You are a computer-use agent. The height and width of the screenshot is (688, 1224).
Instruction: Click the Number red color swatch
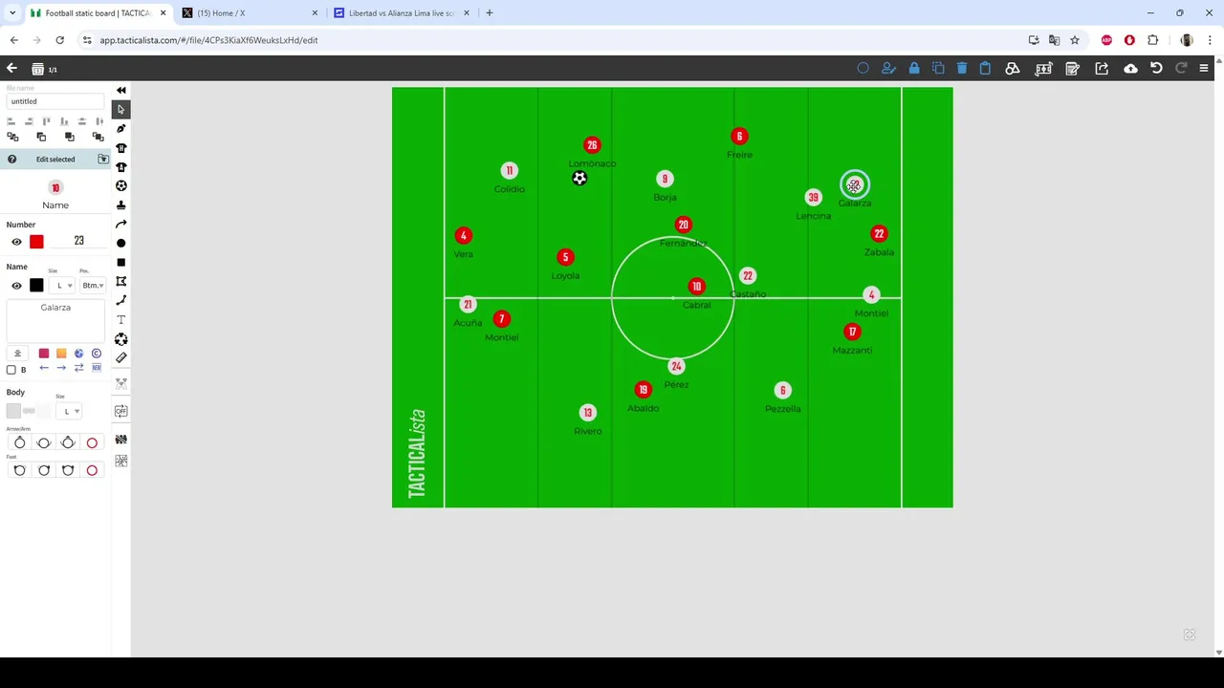point(36,242)
